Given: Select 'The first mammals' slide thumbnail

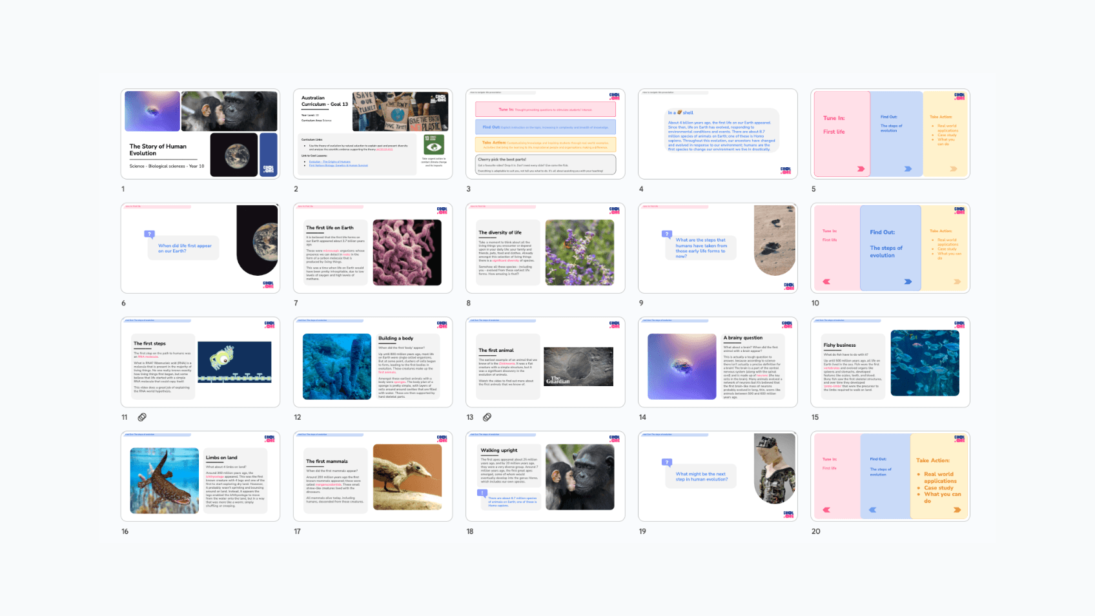Looking at the screenshot, I should 373,477.
